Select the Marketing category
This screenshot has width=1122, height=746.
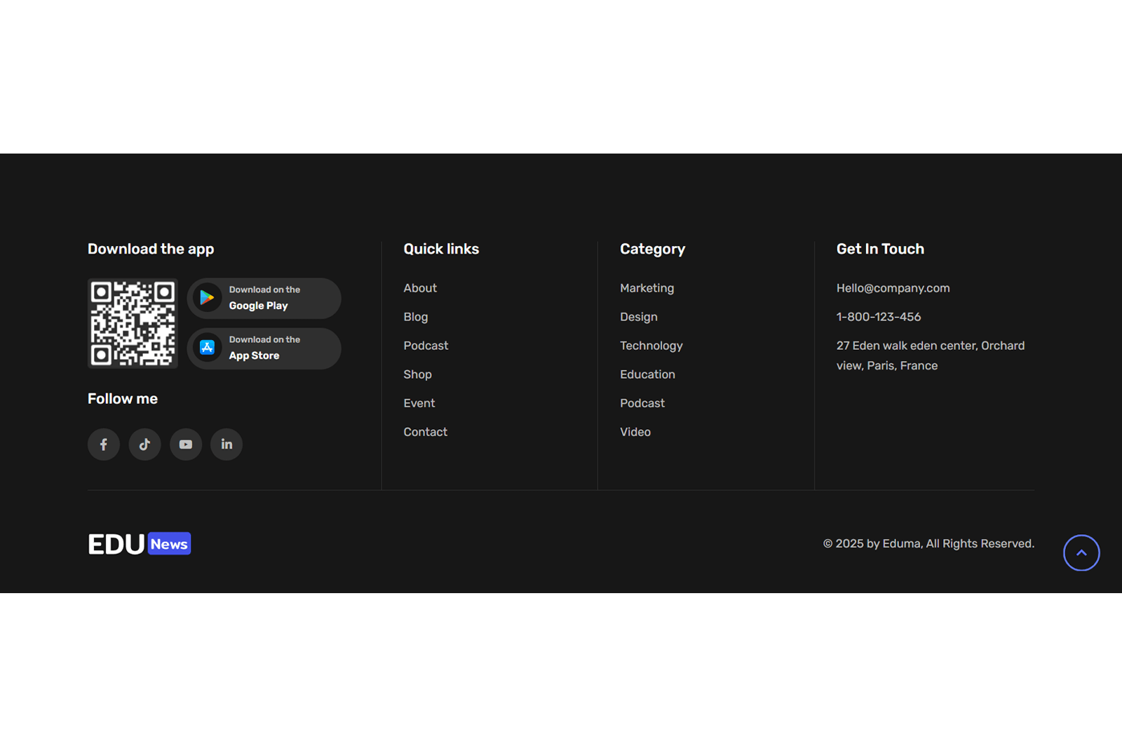647,288
